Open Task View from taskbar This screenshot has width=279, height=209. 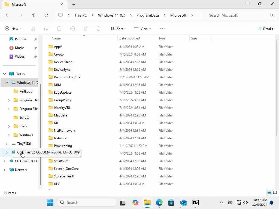(123, 203)
